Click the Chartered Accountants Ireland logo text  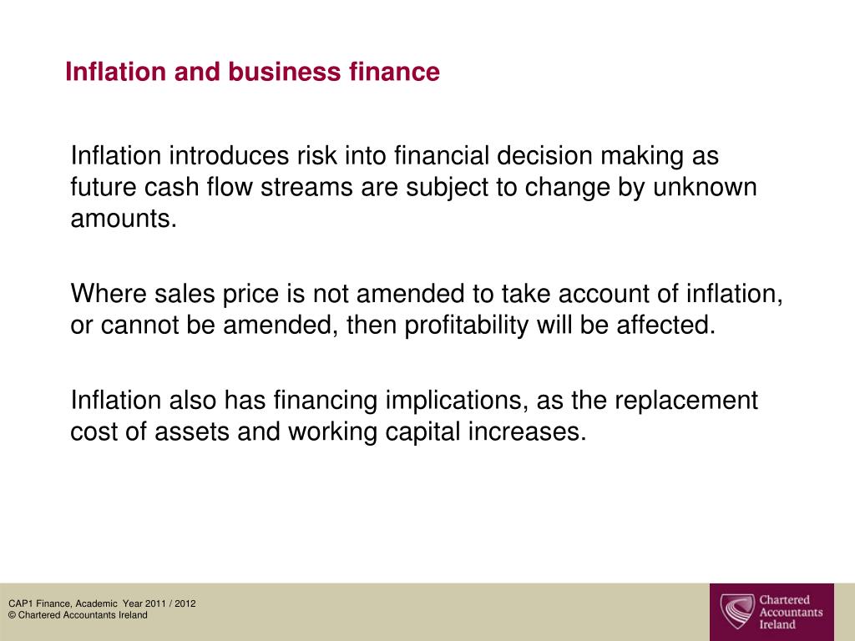(x=791, y=612)
